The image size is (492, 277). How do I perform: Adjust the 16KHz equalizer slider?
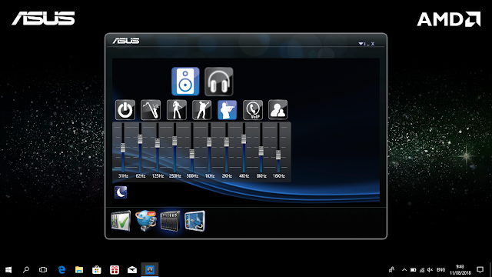278,155
